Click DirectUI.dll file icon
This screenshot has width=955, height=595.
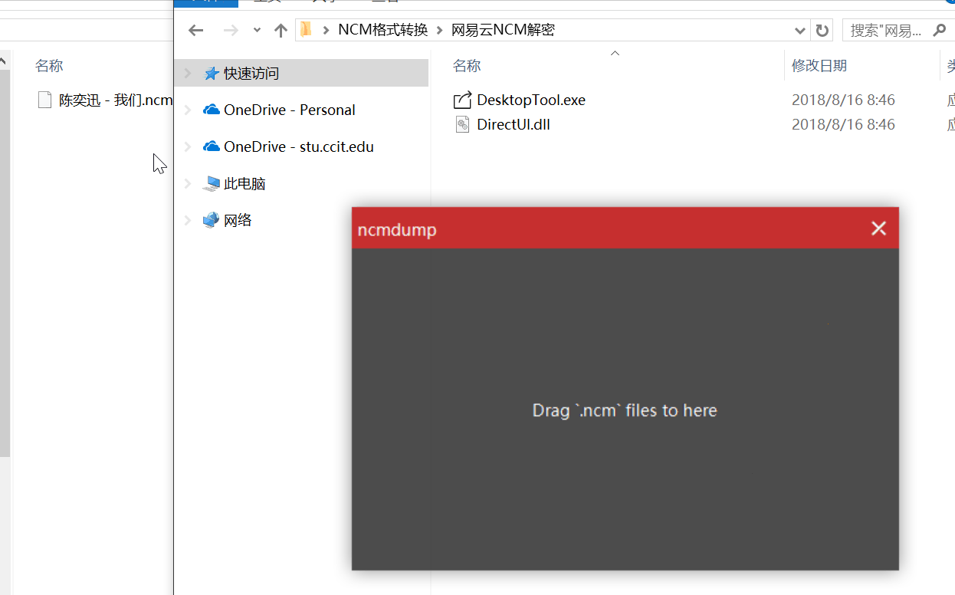(462, 124)
